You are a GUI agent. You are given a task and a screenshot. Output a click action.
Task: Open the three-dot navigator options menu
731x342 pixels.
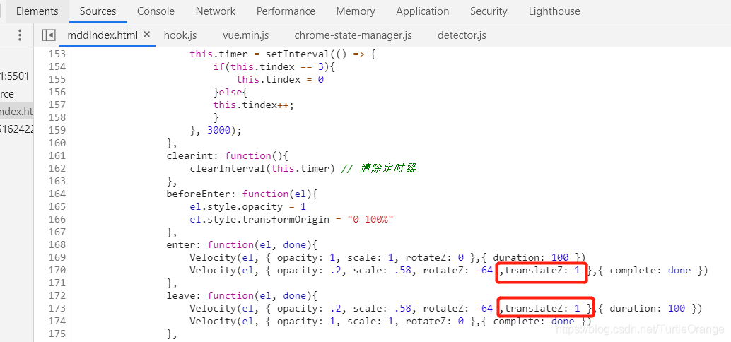(20, 35)
